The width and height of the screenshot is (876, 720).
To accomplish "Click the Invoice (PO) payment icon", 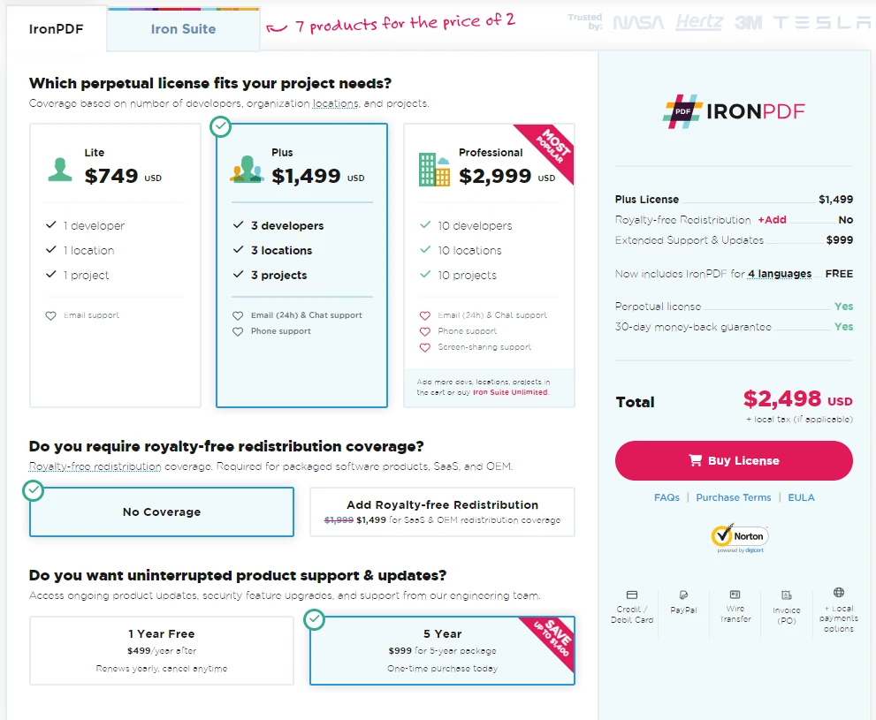I will tap(787, 595).
